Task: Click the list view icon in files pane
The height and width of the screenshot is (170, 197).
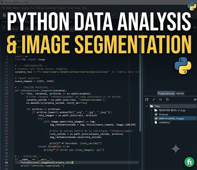Action: pos(160,100)
